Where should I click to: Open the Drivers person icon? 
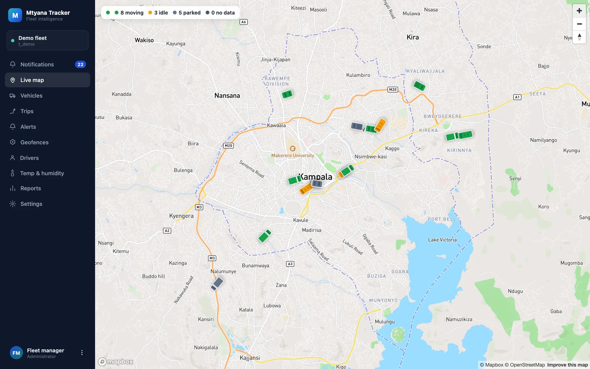(13, 158)
